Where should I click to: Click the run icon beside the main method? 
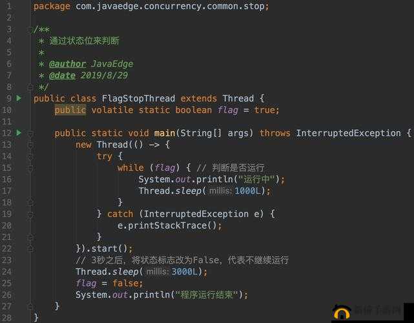click(x=19, y=133)
